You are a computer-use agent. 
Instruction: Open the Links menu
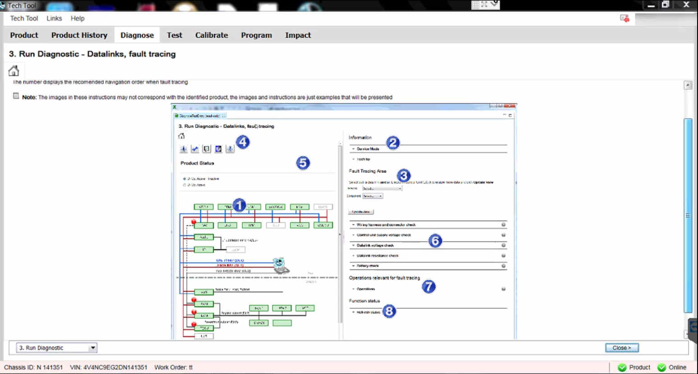(x=54, y=18)
